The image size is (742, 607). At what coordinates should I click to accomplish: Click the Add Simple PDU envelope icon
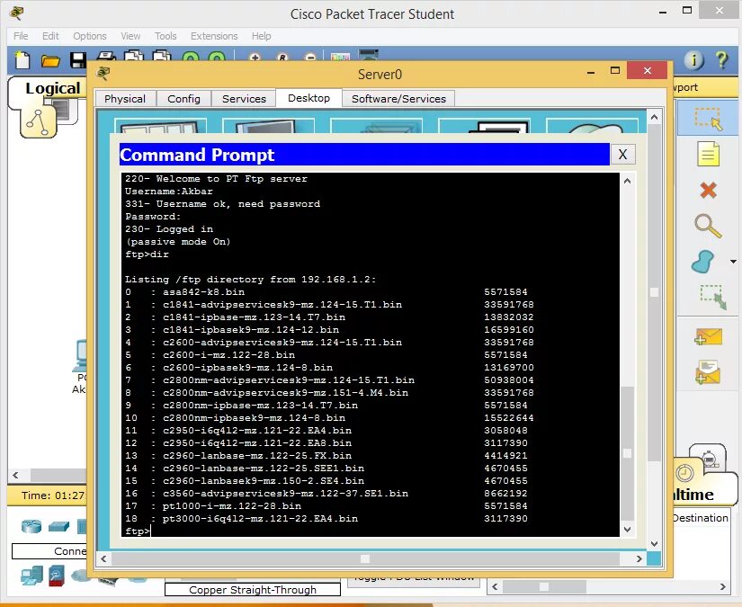tap(708, 337)
